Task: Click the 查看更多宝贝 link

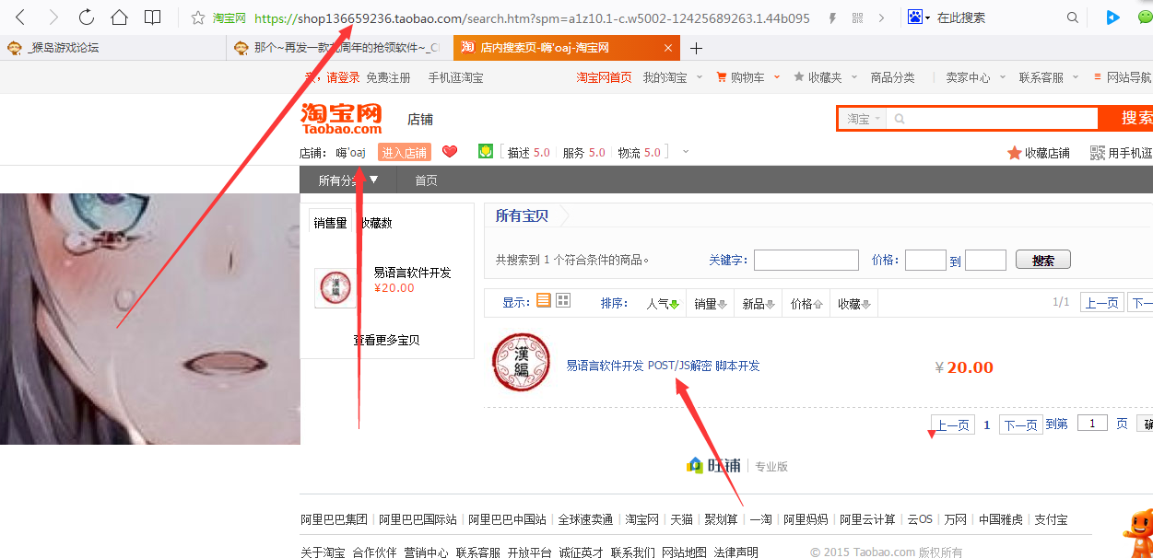Action: 386,340
